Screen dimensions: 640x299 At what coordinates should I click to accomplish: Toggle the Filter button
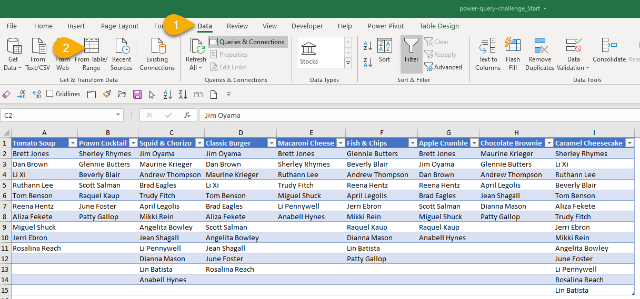click(412, 50)
